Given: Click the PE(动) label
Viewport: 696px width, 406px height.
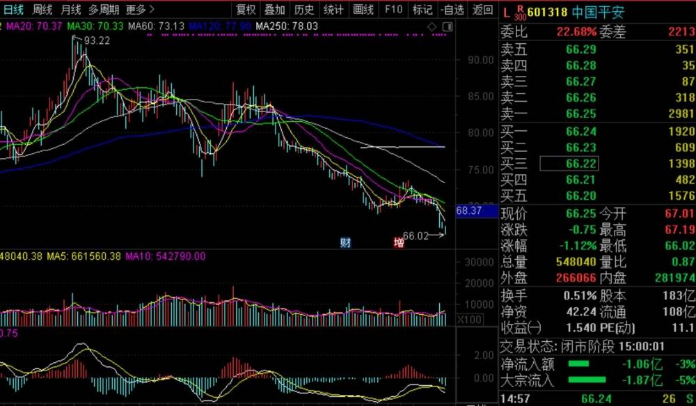Looking at the screenshot, I should pyautogui.click(x=617, y=328).
